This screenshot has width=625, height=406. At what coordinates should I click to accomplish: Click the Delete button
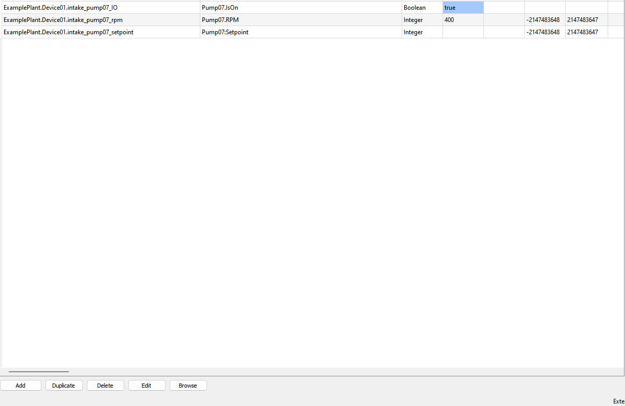coord(105,386)
